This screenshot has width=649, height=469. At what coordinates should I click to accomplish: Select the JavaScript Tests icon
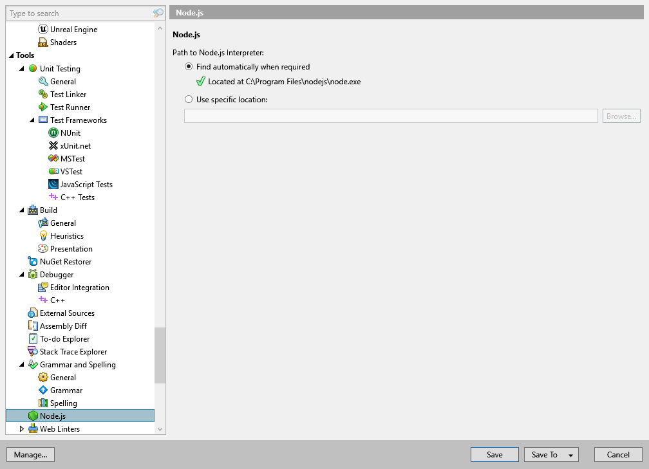(x=55, y=184)
